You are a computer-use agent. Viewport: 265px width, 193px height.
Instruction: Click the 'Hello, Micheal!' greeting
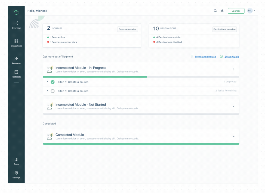coord(37,11)
